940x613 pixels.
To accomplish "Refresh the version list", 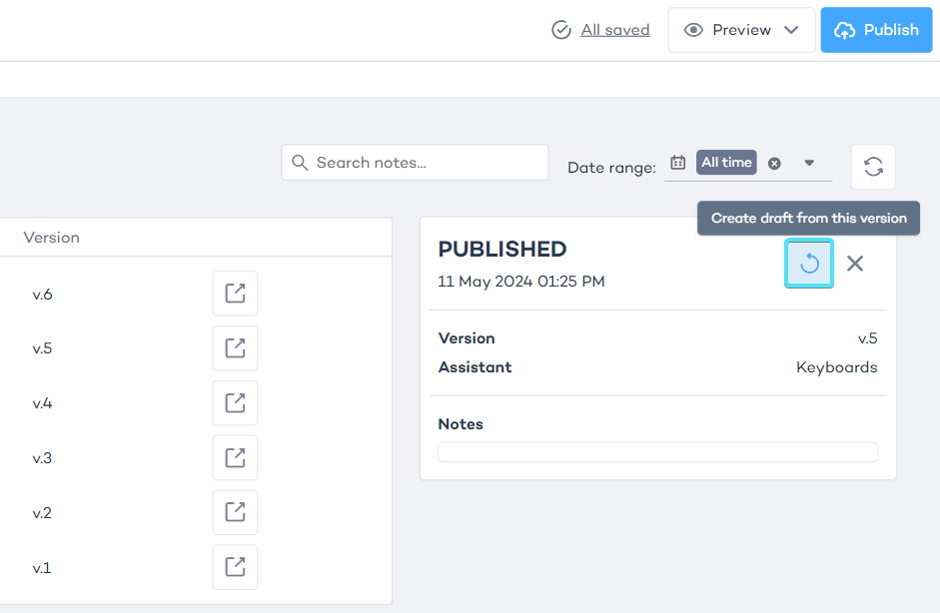I will [x=873, y=167].
